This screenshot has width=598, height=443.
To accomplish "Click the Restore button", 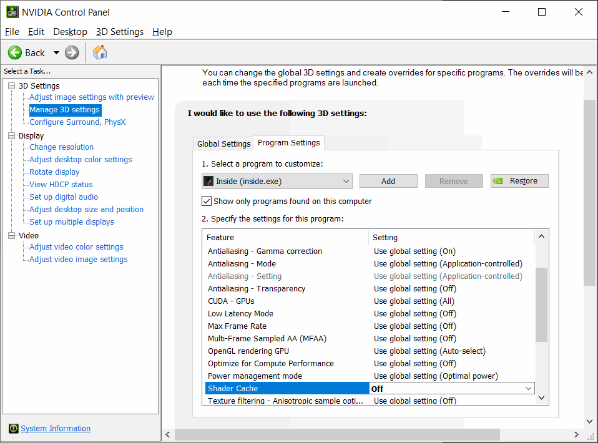I will point(519,181).
